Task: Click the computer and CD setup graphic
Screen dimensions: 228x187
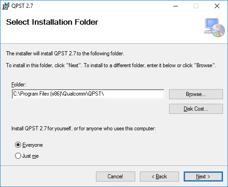Action: (x=214, y=27)
